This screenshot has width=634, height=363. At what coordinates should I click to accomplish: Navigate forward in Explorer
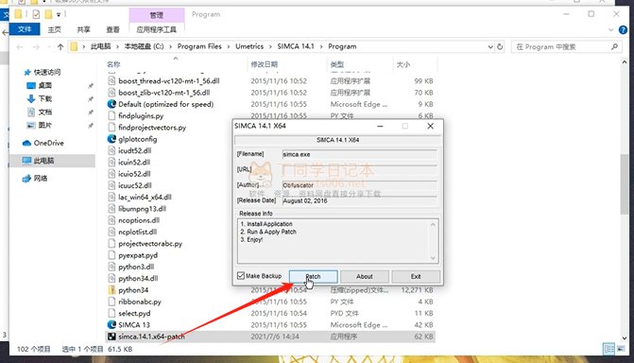coord(36,47)
